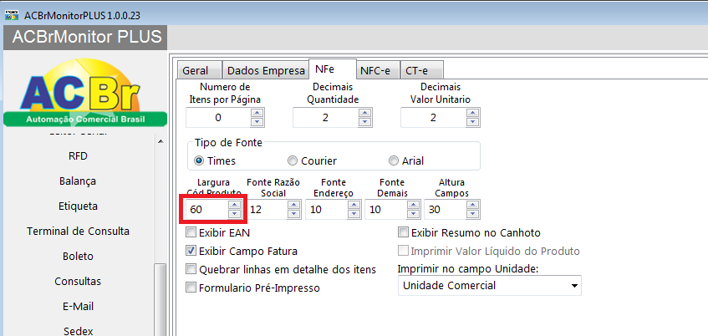Increase Fonte Demais size
This screenshot has height=336, width=708.
[x=413, y=205]
